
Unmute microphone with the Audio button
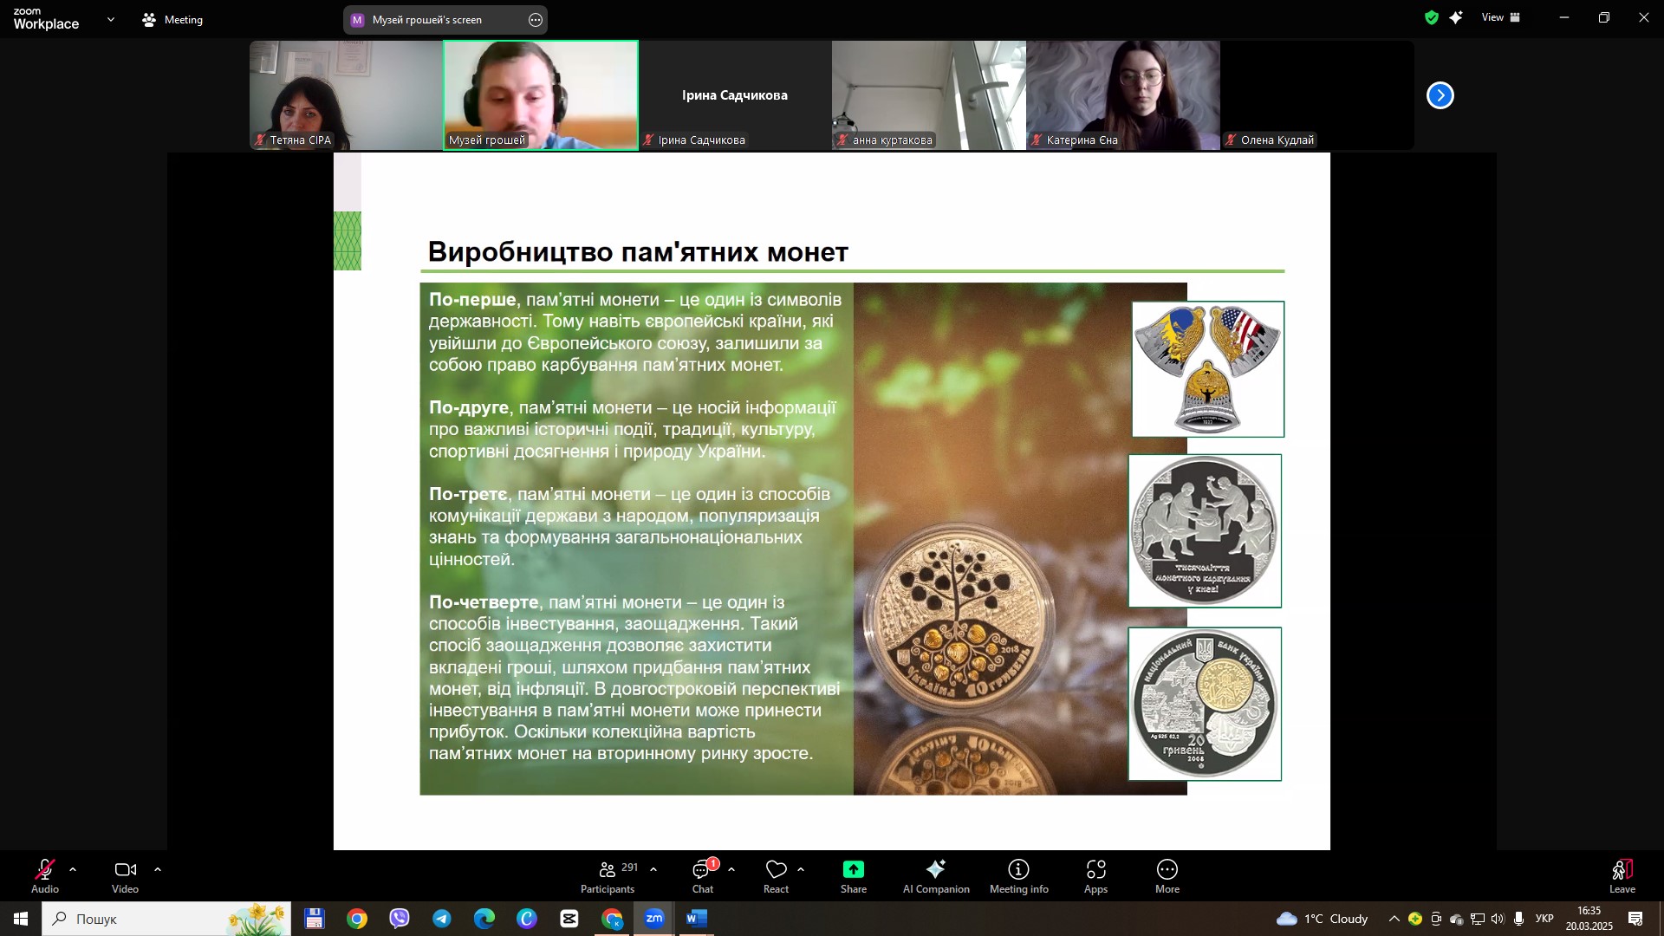coord(45,876)
